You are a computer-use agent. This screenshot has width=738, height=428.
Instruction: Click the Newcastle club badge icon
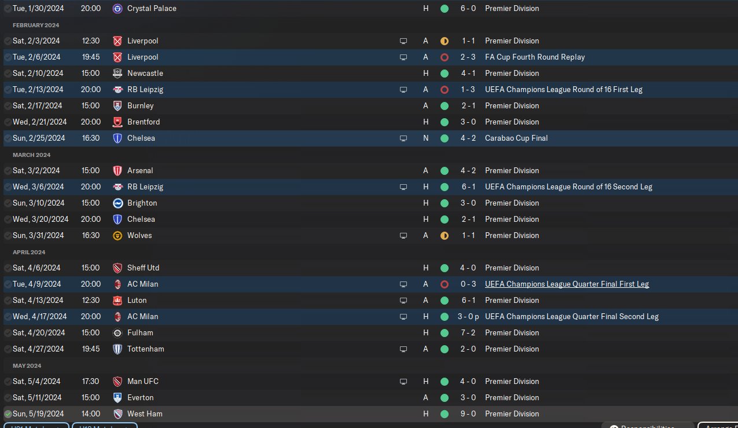(x=118, y=74)
